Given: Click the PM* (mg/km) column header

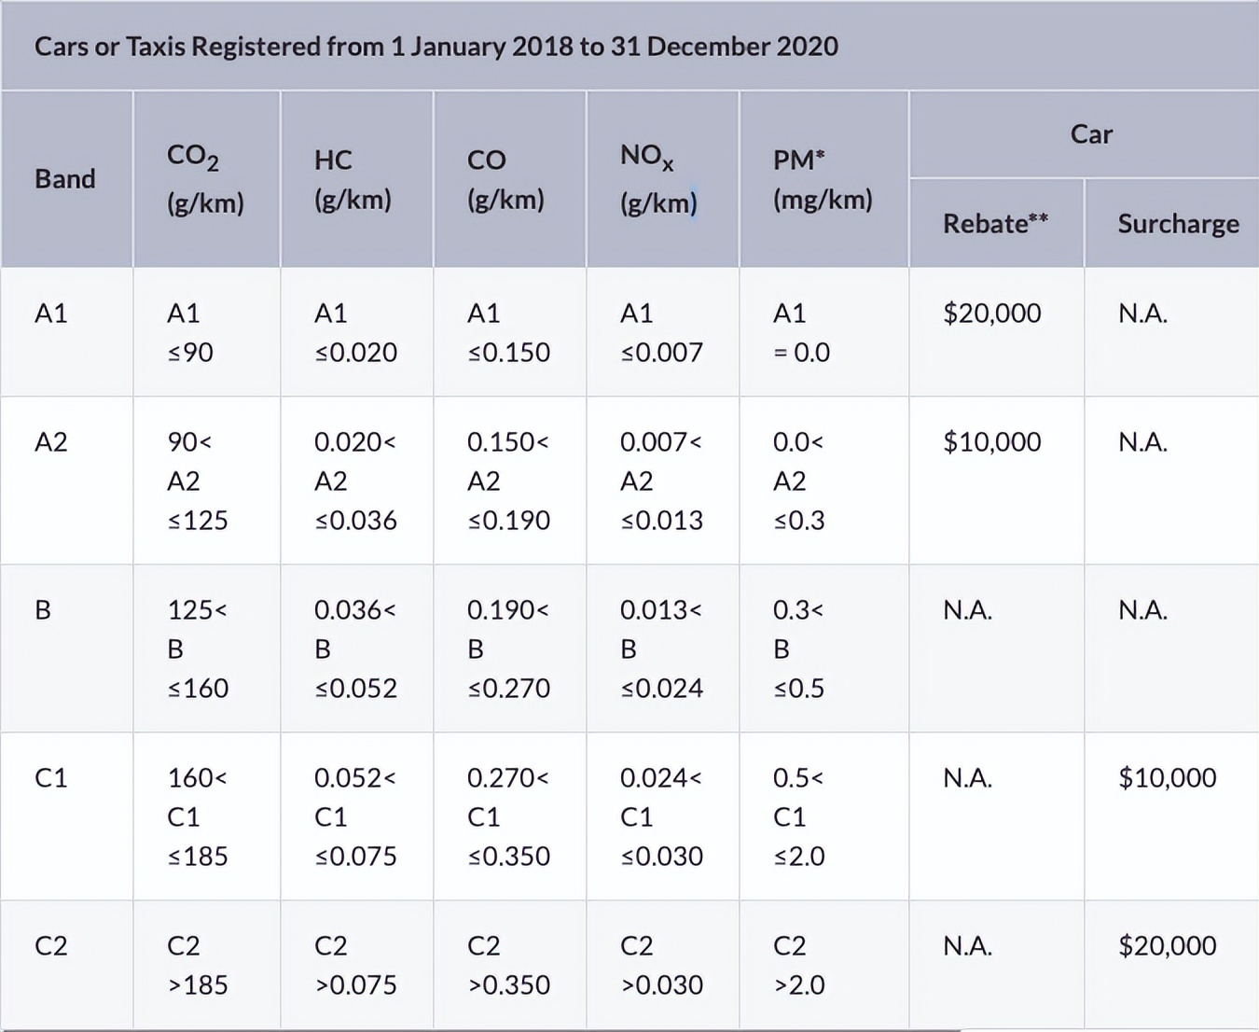Looking at the screenshot, I should (x=823, y=178).
